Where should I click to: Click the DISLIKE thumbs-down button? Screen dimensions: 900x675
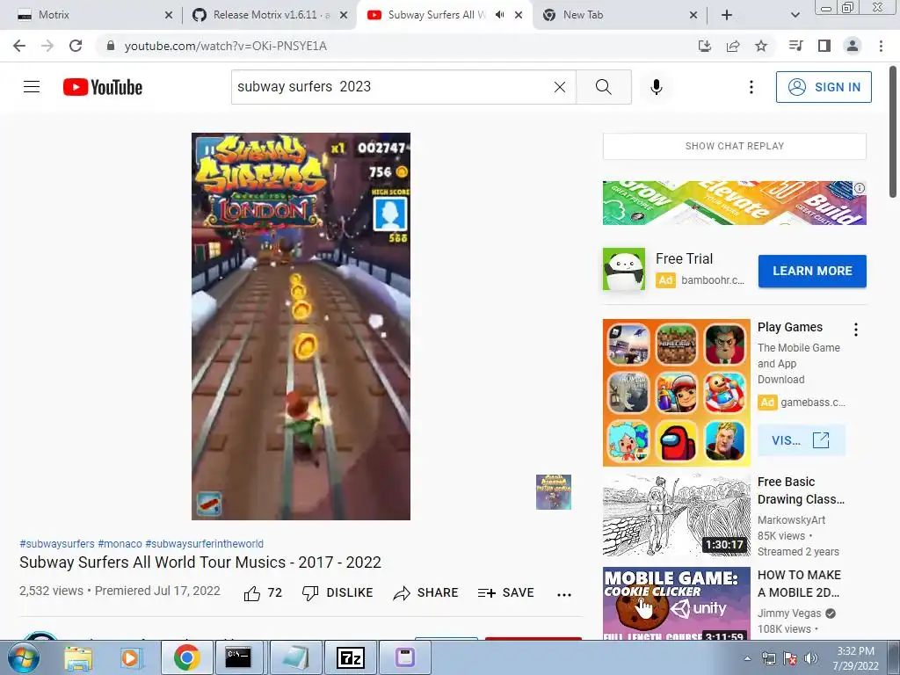point(337,593)
